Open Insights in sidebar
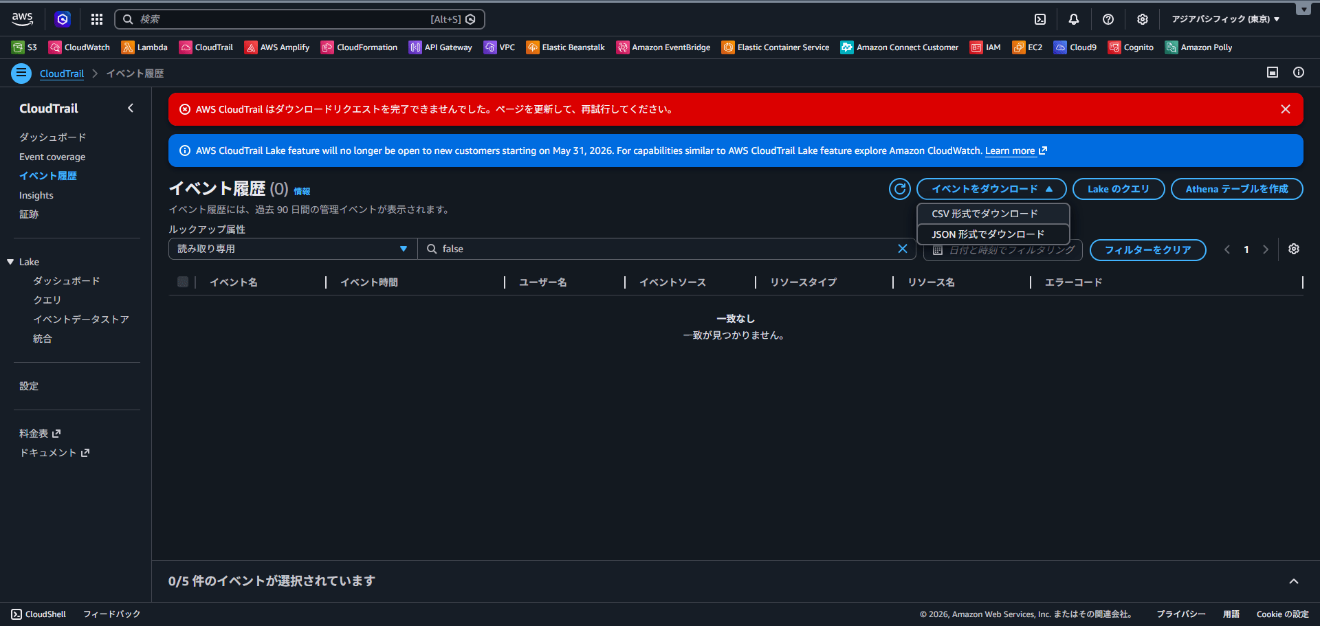The width and height of the screenshot is (1320, 626). tap(36, 195)
